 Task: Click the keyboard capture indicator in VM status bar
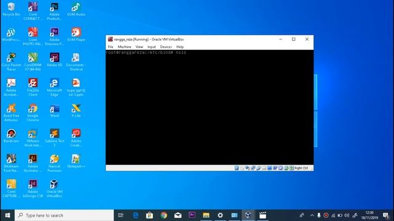click(x=291, y=168)
